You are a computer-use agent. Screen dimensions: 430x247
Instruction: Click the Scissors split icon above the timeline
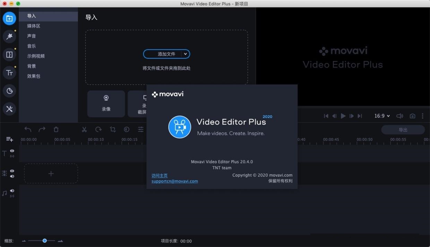(84, 129)
